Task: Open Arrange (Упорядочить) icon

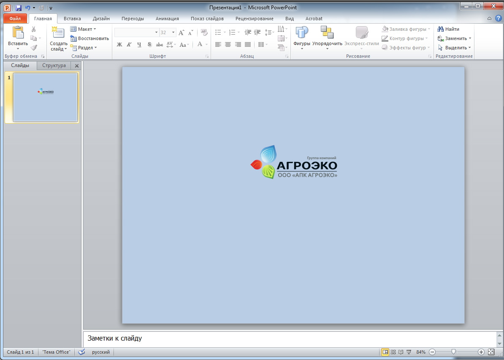Action: pyautogui.click(x=327, y=33)
